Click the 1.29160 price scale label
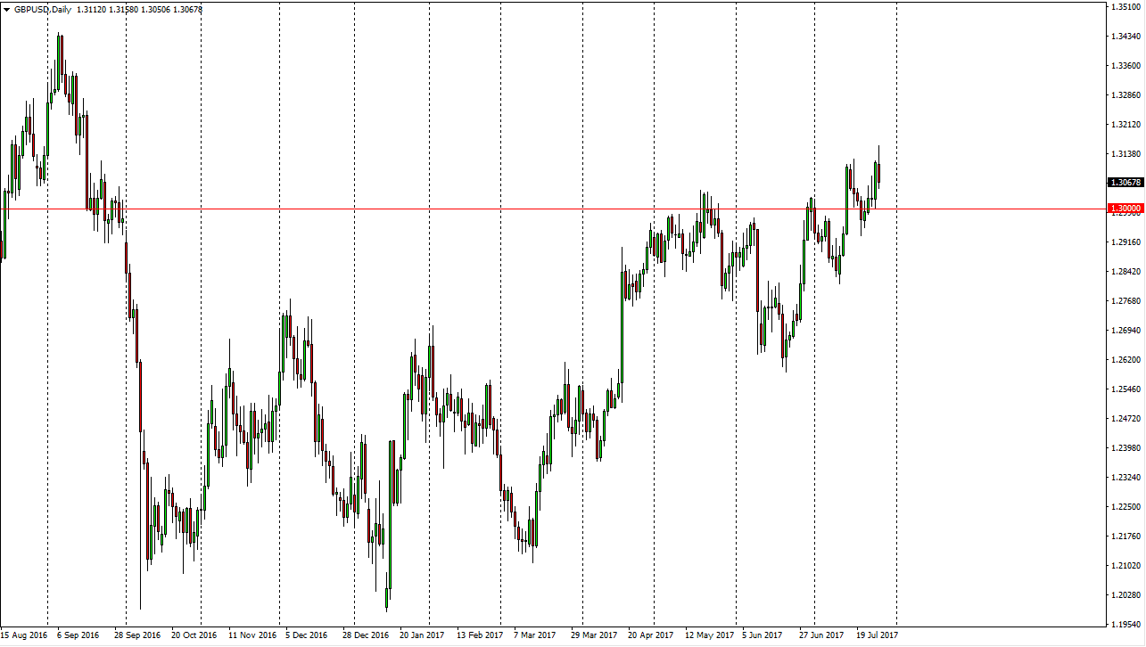Image resolution: width=1146 pixels, height=647 pixels. tap(1126, 242)
